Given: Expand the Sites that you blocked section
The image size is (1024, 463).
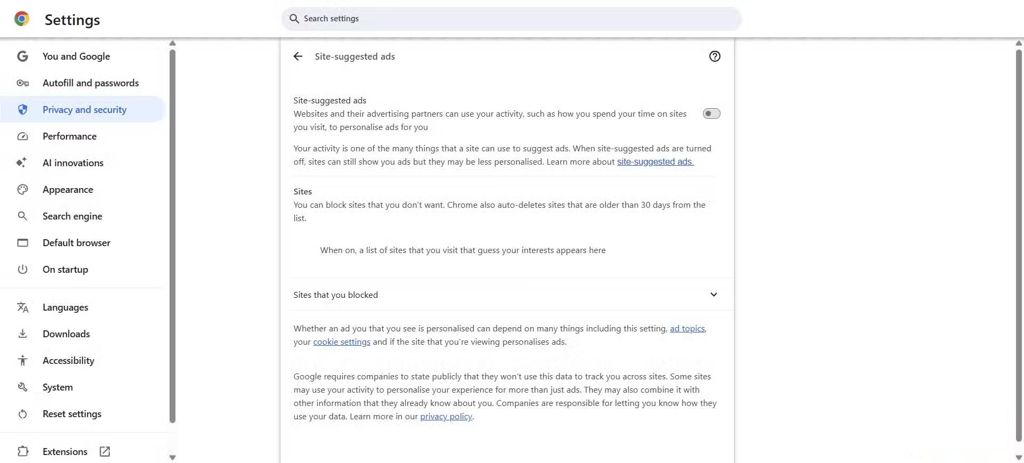Looking at the screenshot, I should click(x=714, y=295).
